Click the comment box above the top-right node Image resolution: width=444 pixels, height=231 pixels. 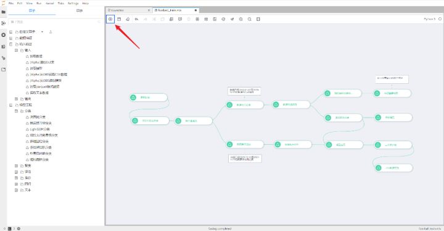click(x=392, y=79)
